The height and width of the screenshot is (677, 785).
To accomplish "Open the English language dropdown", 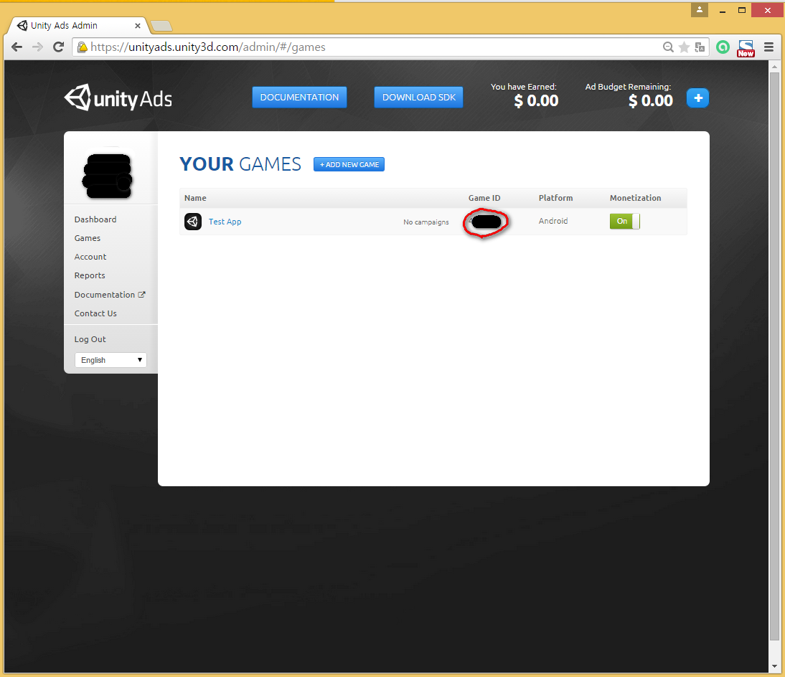I will point(111,360).
